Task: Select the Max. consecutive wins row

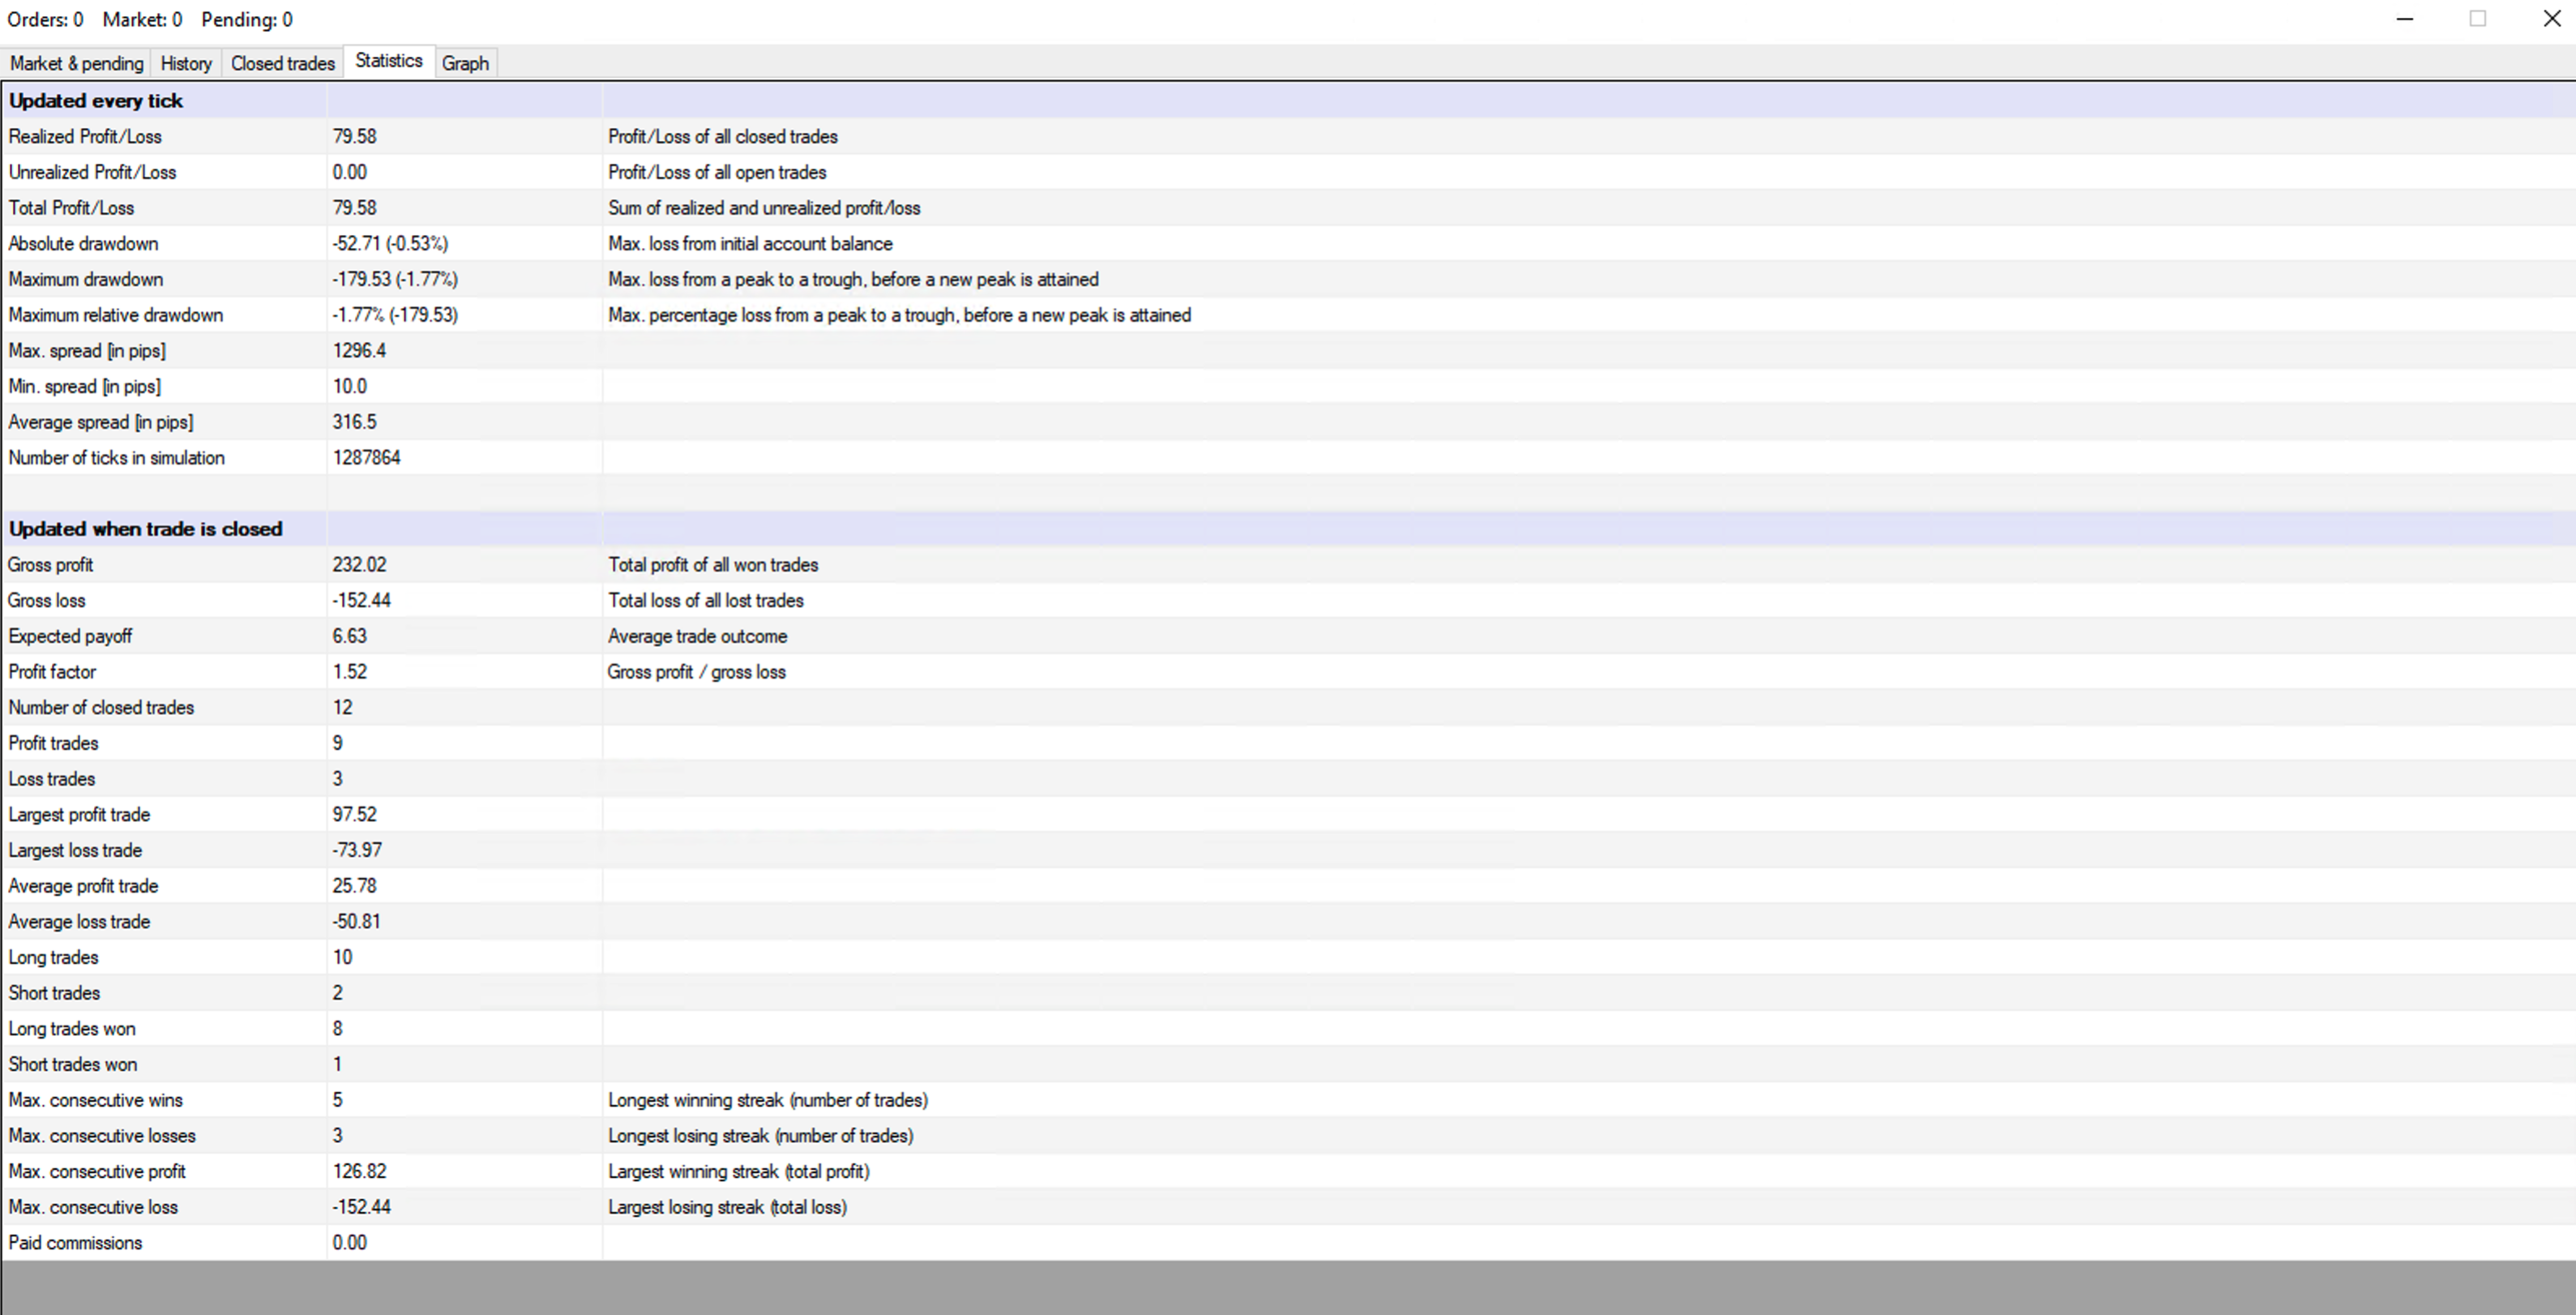Action: tap(96, 1100)
